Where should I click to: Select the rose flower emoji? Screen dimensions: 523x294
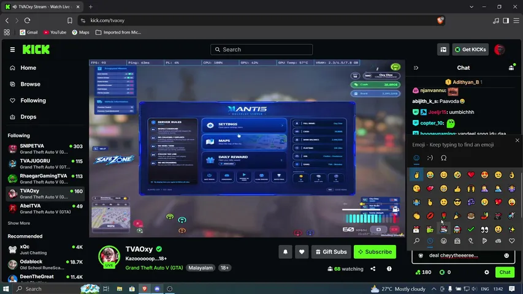tap(444, 216)
